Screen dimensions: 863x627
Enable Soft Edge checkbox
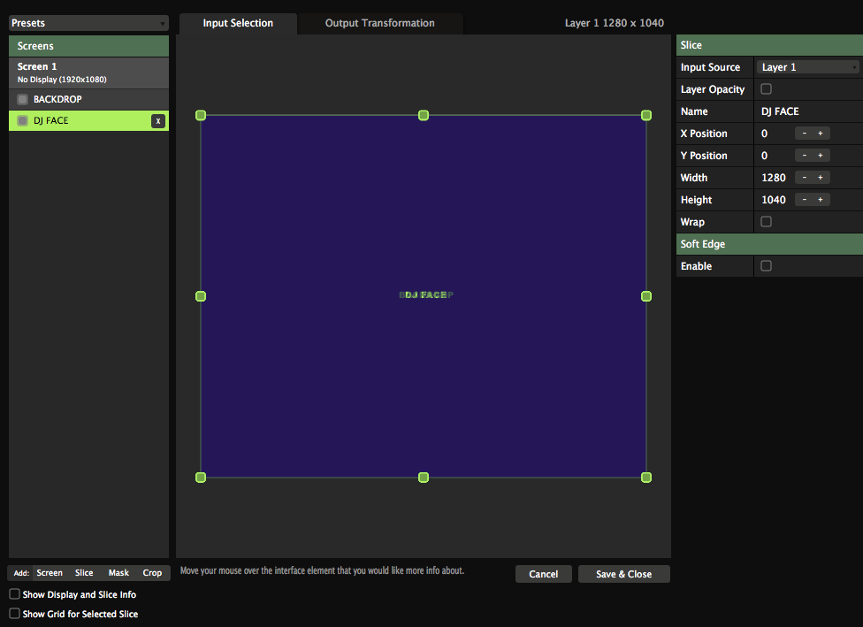(x=766, y=266)
